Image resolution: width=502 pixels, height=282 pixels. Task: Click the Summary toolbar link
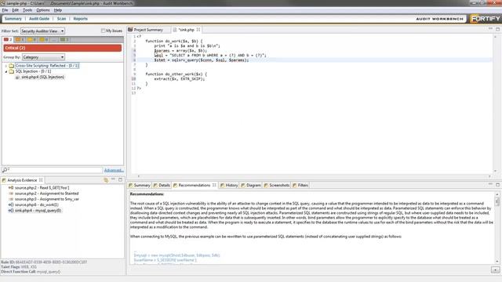coord(13,19)
